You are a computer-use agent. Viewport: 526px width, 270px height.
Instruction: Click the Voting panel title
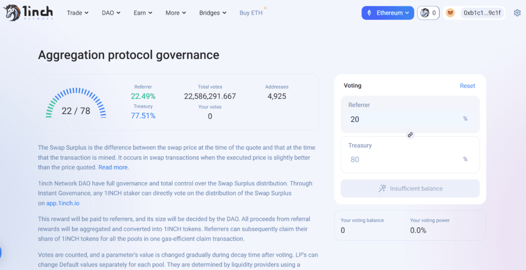click(352, 86)
